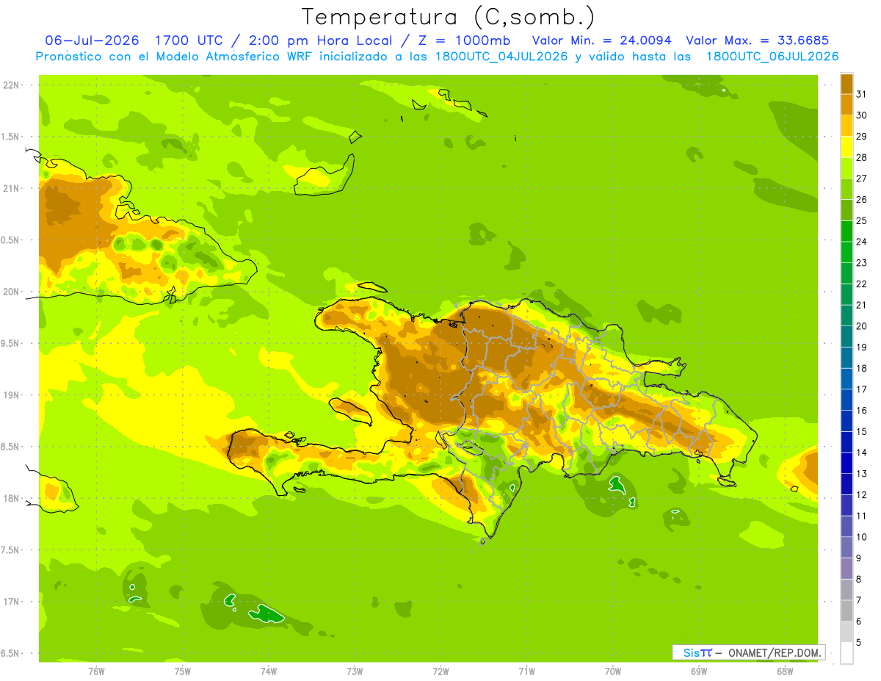Click legend value '24' on the colorbar
This screenshot has width=881, height=681.
[862, 242]
